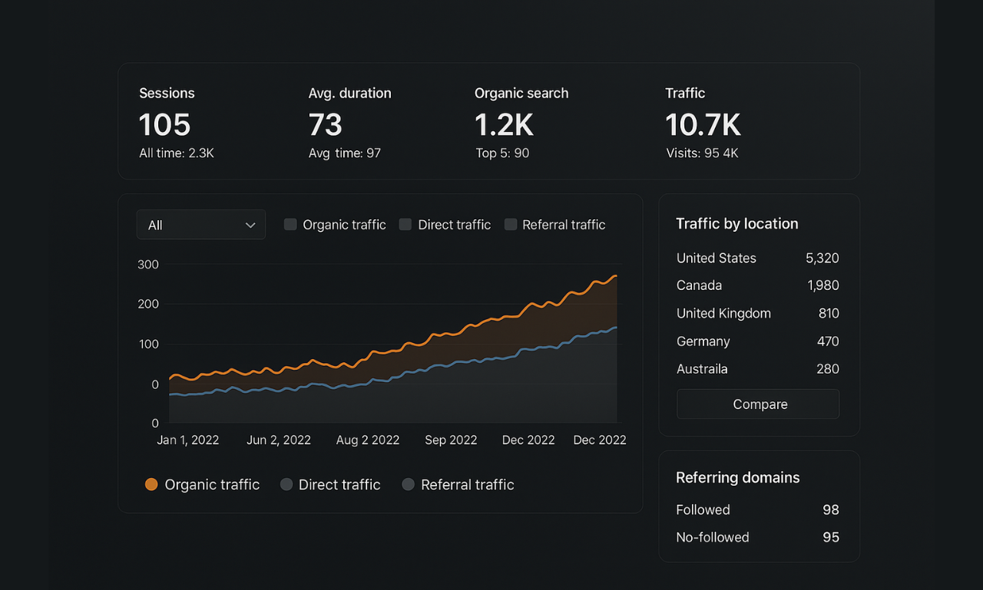Open the All filter dropdown
Image resolution: width=983 pixels, height=590 pixels.
tap(200, 225)
